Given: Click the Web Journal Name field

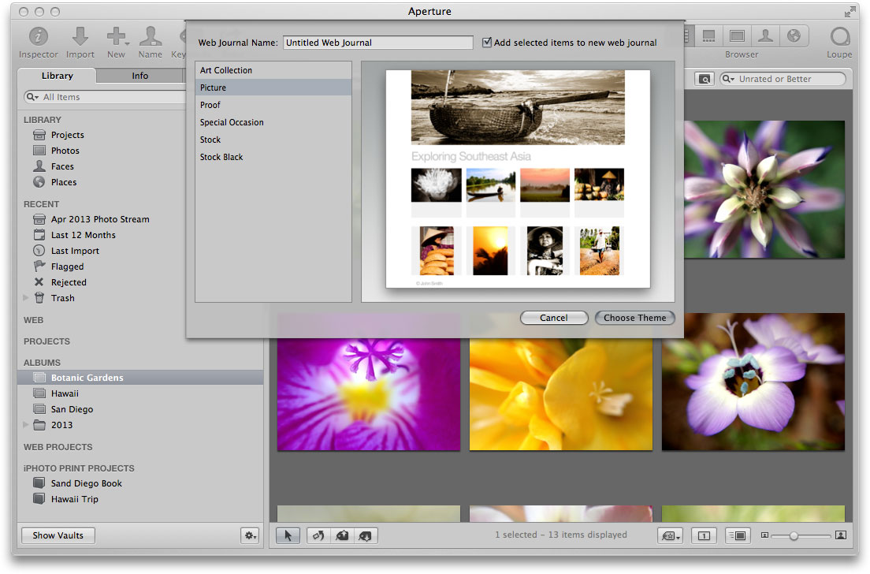Looking at the screenshot, I should click(x=377, y=43).
